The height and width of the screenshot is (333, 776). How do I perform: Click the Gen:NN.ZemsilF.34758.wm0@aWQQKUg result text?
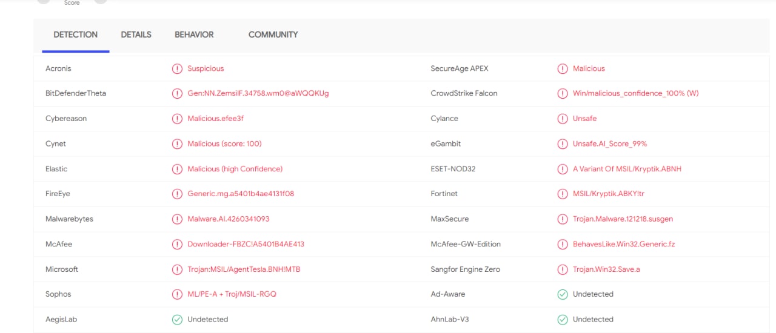pos(258,93)
